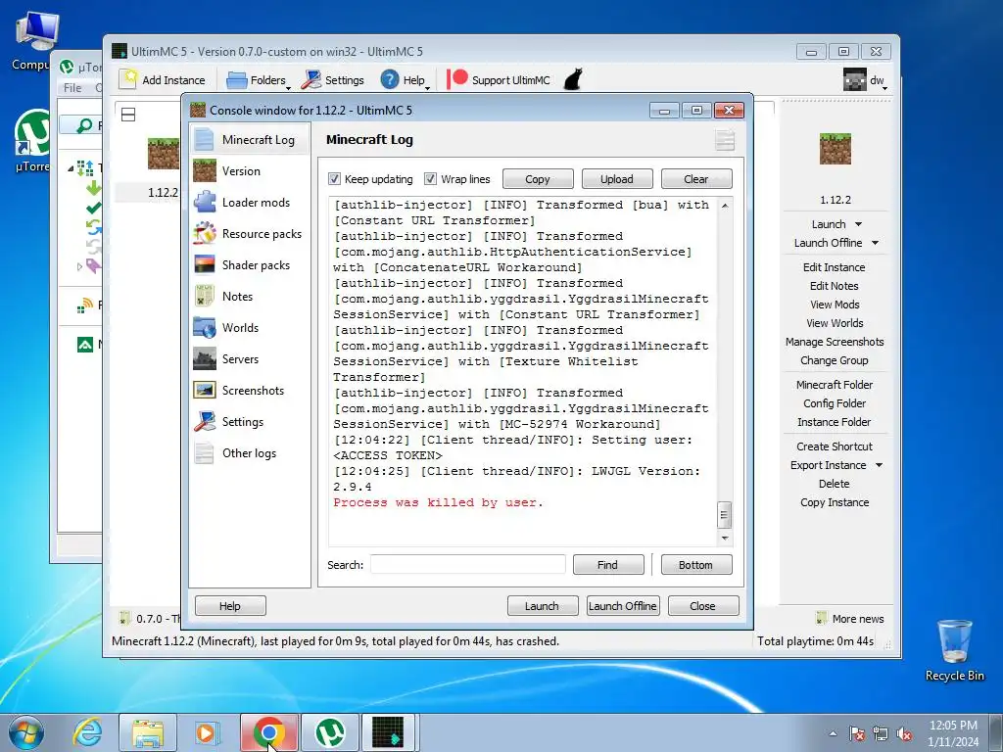Click Launch Offline button in console window
This screenshot has height=752, width=1003.
pos(622,605)
